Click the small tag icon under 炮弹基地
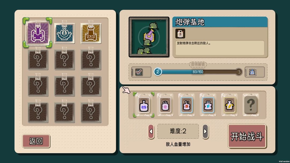Image resolution: width=290 pixels, height=163 pixels. pos(180,34)
